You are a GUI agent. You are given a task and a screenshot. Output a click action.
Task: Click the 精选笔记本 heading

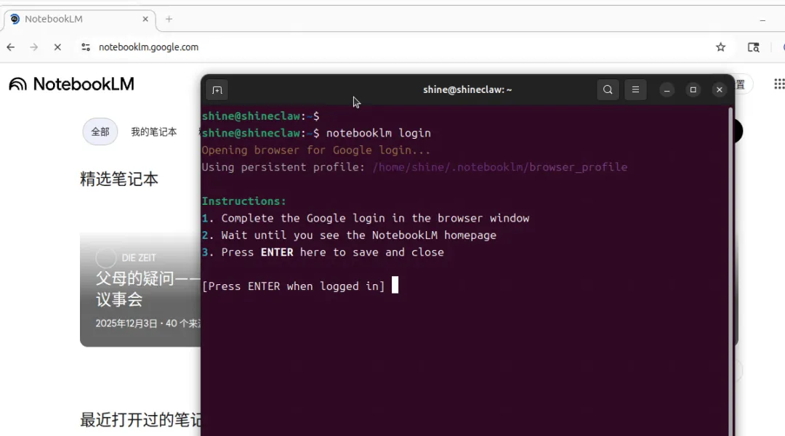(119, 179)
